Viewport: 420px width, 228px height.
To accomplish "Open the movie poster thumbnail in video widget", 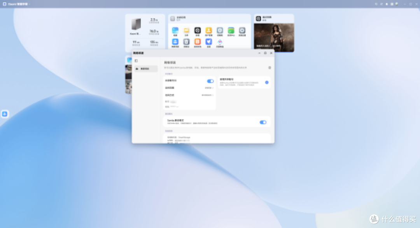I will tap(274, 37).
